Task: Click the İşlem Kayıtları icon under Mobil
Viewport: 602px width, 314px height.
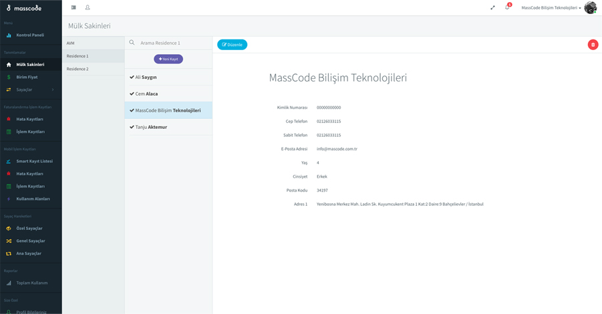Action: coord(9,186)
